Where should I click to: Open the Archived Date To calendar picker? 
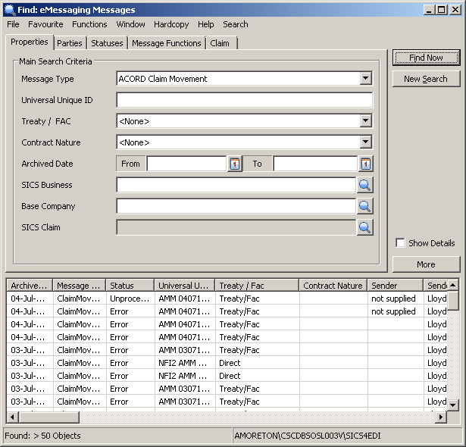pos(365,164)
